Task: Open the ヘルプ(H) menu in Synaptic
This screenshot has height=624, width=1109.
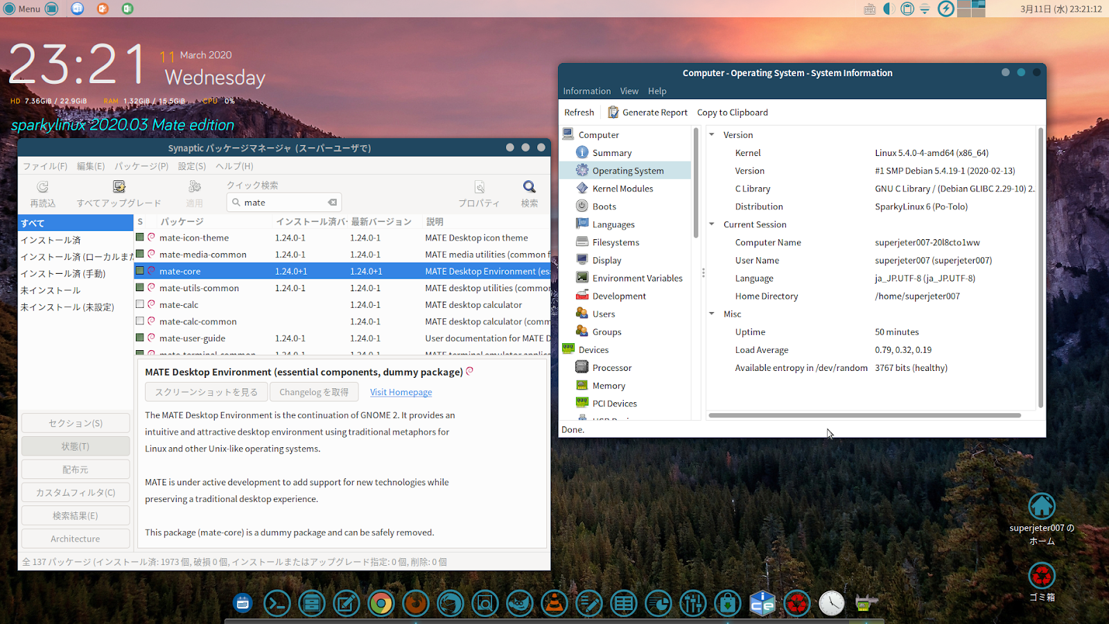Action: [234, 166]
